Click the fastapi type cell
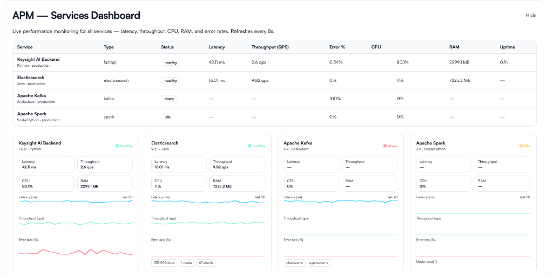The height and width of the screenshot is (277, 553). pos(110,63)
